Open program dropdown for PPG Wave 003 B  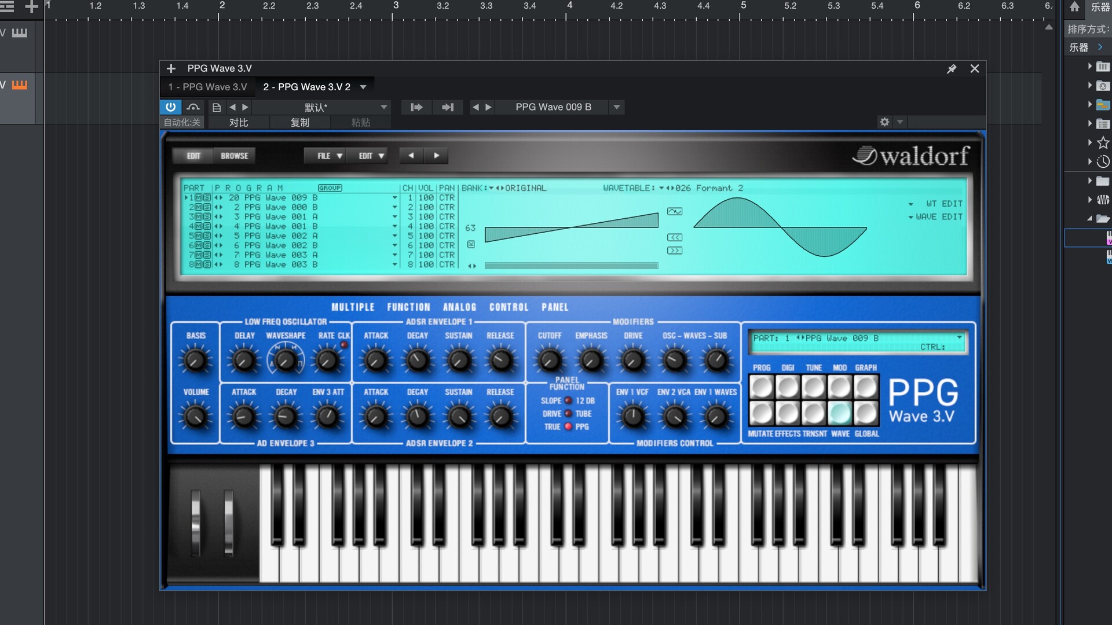[395, 264]
